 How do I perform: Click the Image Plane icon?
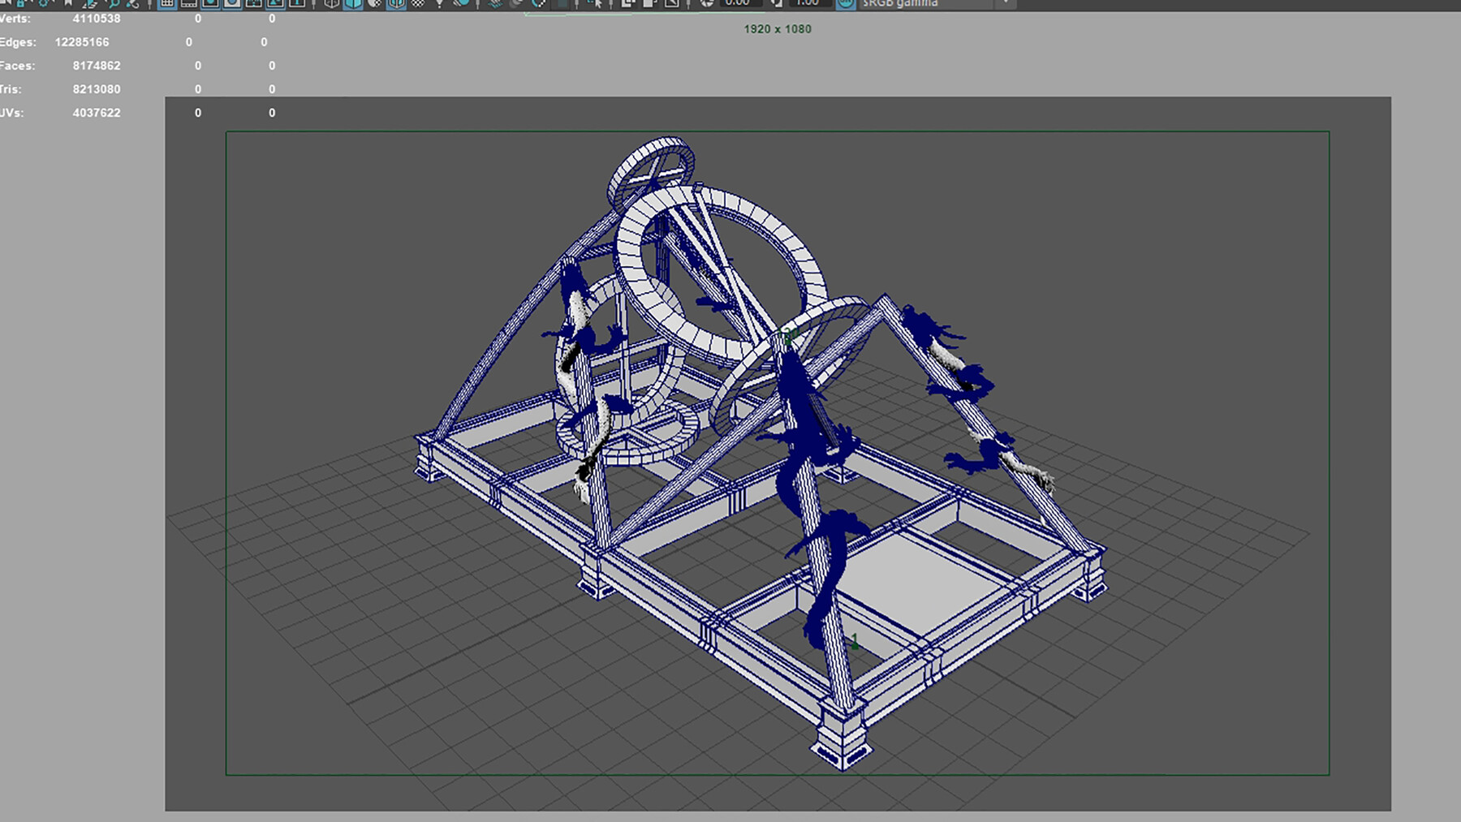click(x=89, y=3)
